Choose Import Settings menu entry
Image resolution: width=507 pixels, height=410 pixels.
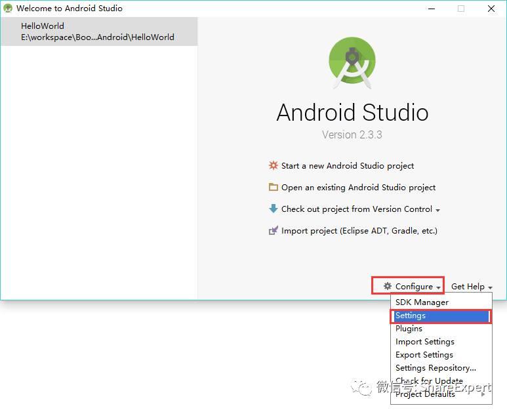tap(441, 342)
